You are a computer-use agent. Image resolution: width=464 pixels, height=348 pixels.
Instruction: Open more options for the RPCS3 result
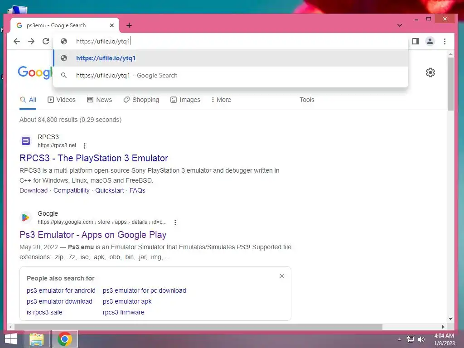(x=85, y=145)
